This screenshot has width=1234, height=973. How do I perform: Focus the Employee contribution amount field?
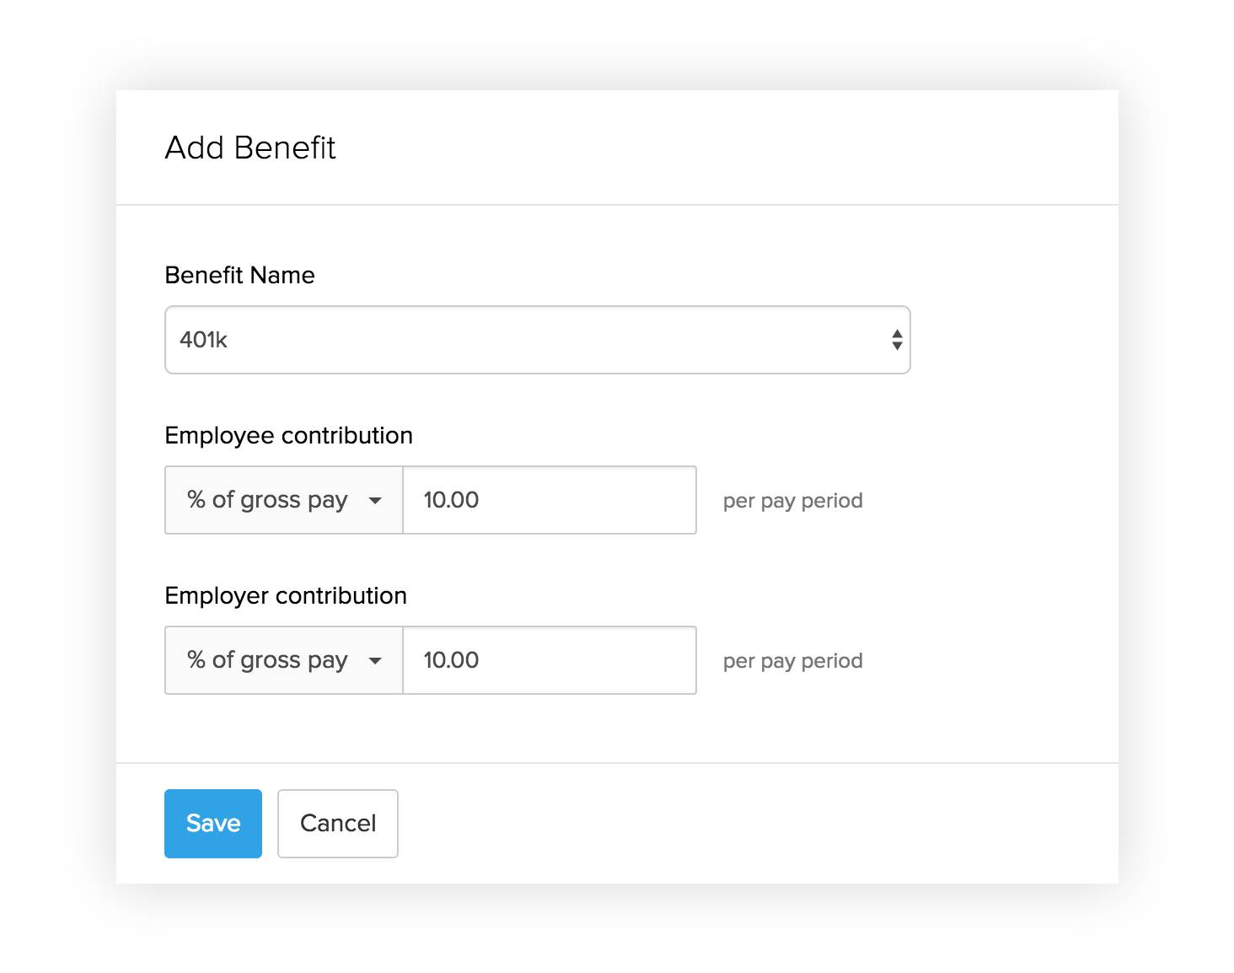pos(550,500)
